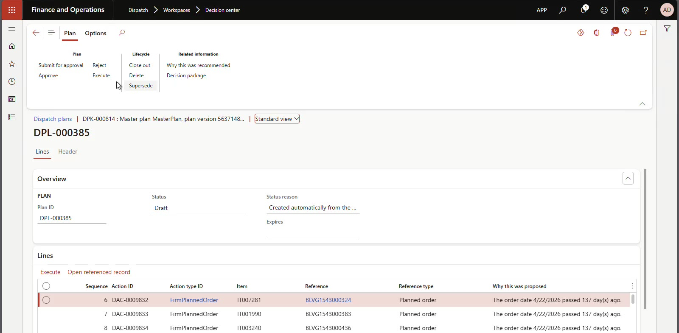Open the top bar search magnifier

pos(563,10)
